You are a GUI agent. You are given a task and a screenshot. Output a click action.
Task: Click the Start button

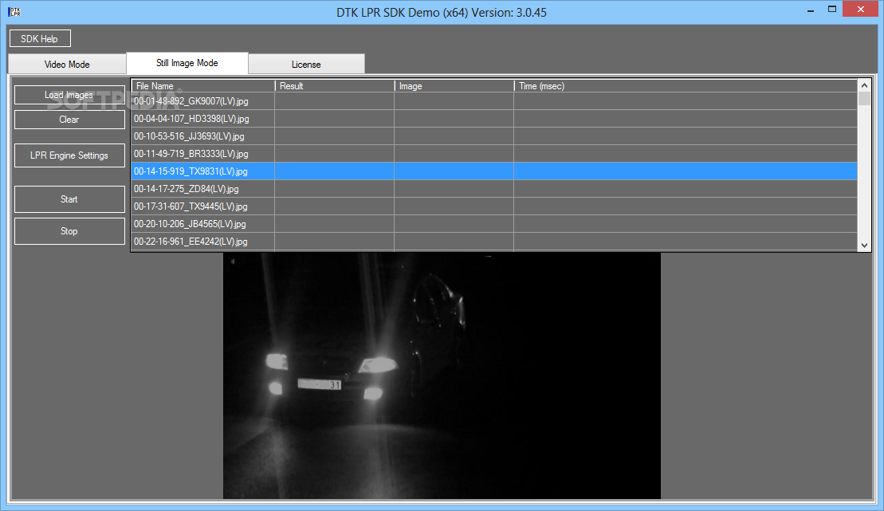point(69,199)
